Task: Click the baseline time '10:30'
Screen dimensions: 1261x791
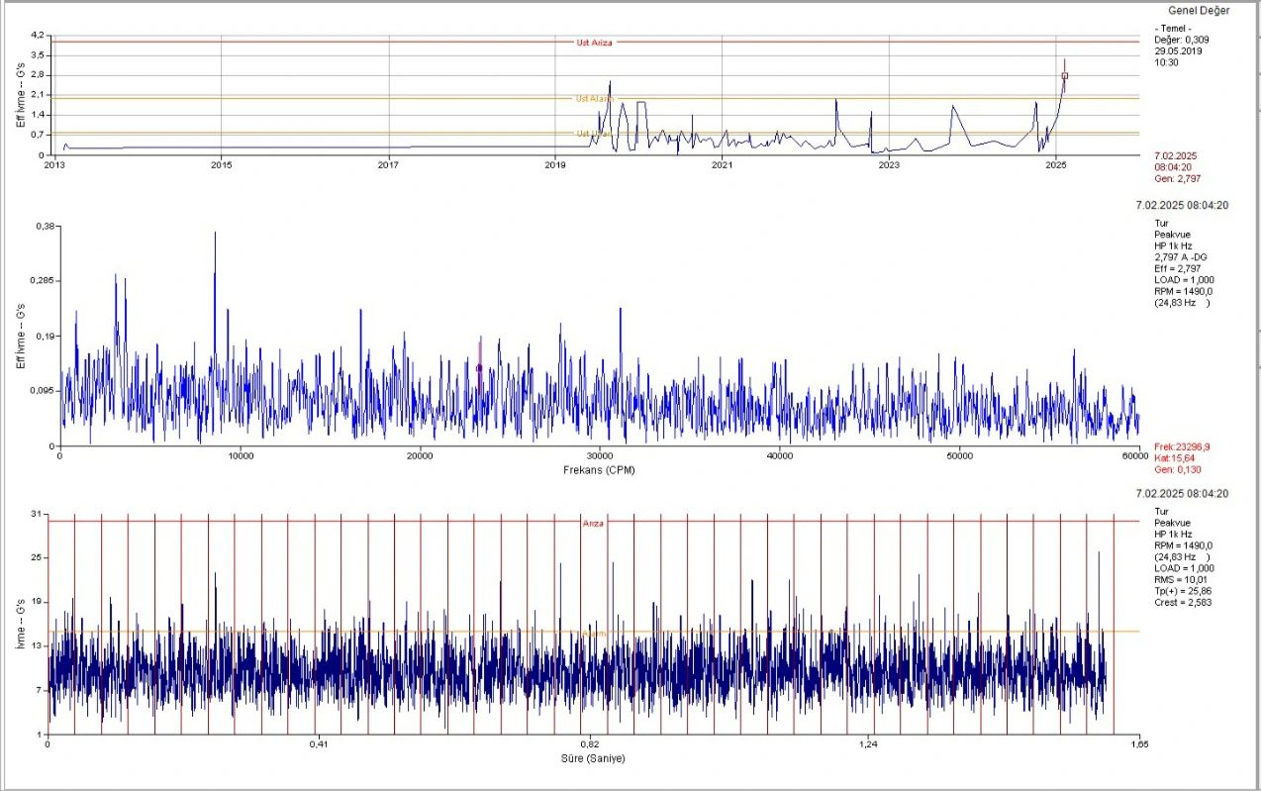Action: tap(1166, 61)
